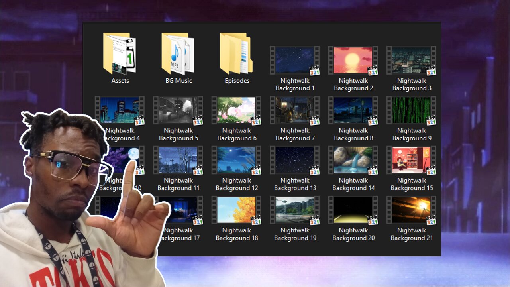
Task: Select Nightwalk Background 15 red room video
Action: coord(412,160)
